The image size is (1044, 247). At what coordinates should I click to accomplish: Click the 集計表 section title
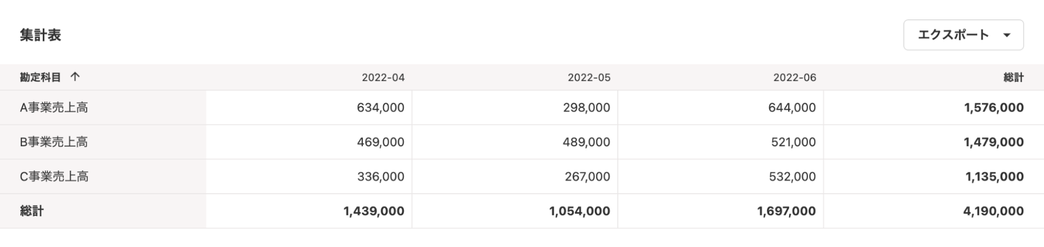coord(40,35)
